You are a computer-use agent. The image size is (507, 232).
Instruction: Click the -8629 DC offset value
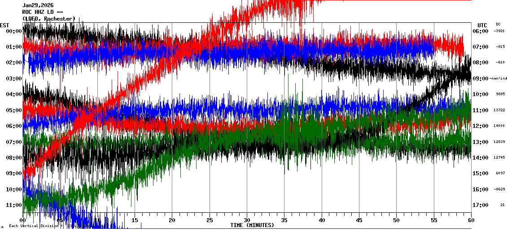coord(499,189)
